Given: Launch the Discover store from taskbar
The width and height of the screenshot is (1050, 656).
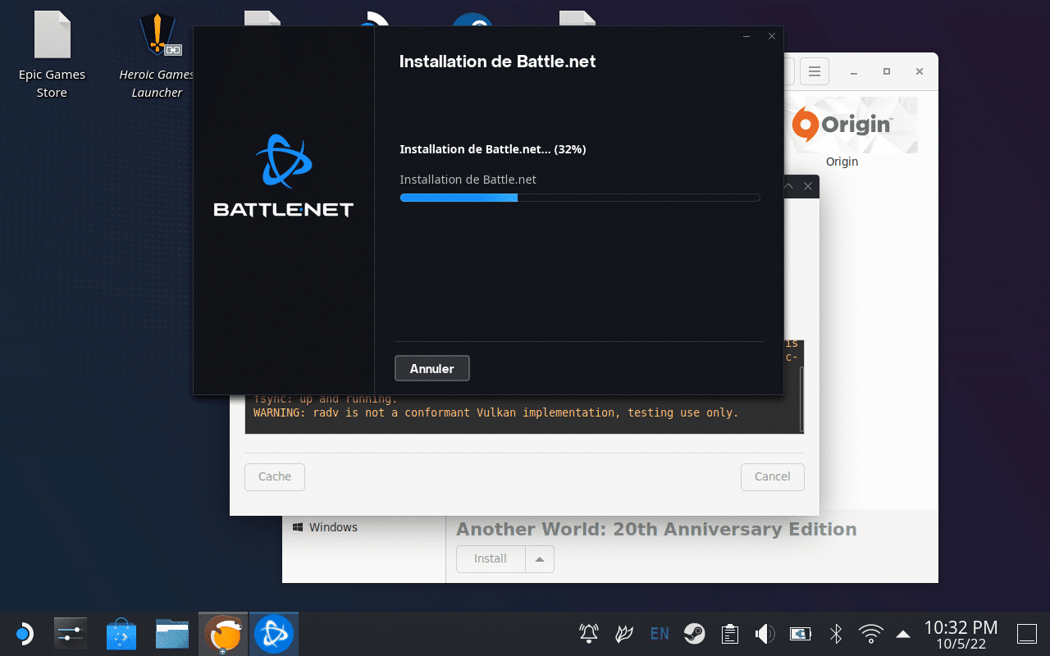Looking at the screenshot, I should (x=121, y=634).
